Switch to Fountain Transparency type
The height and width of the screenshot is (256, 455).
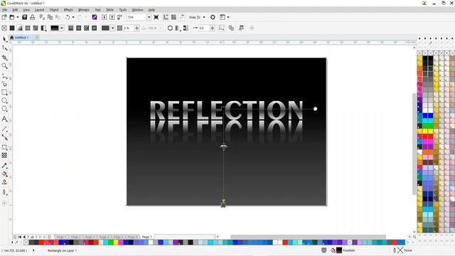click(x=20, y=28)
